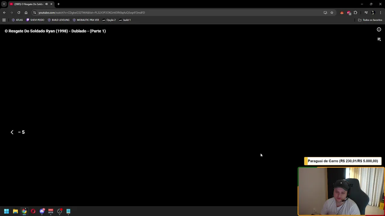Open the YouTube playlist queue icon
The image size is (385, 216).
379,39
